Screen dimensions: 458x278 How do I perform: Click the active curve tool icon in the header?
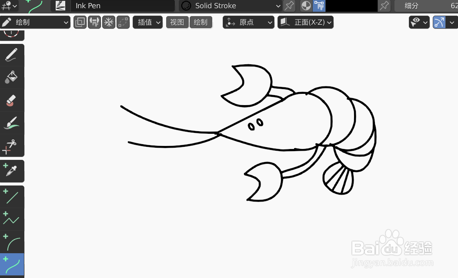click(x=35, y=6)
